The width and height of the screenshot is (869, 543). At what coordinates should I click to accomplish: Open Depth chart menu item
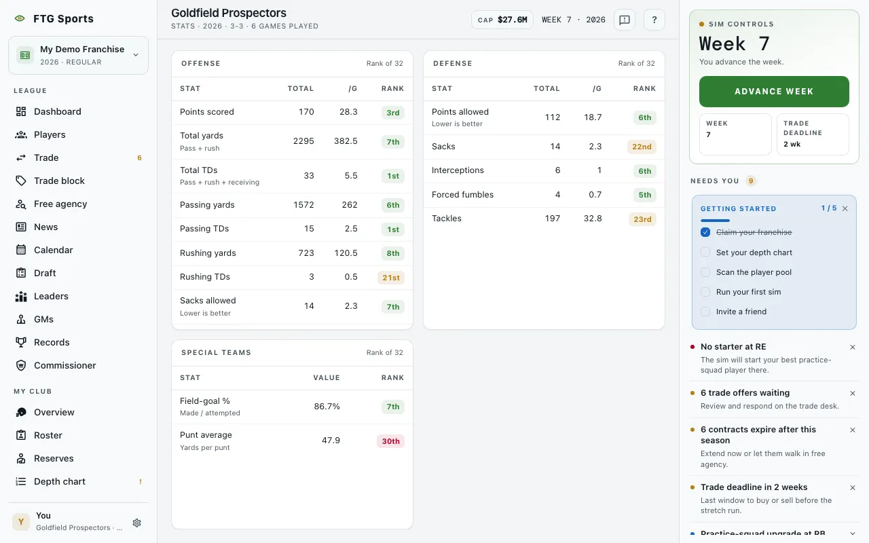[x=78, y=481]
